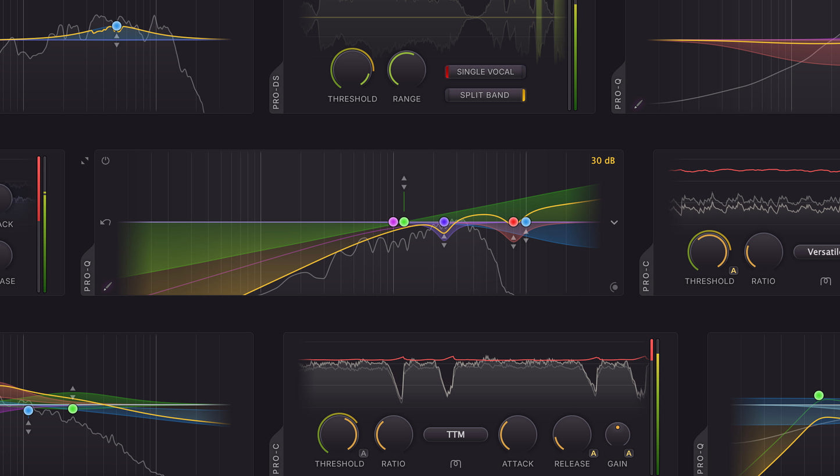Toggle auto release 'A' badge
This screenshot has width=840, height=476.
click(x=594, y=453)
